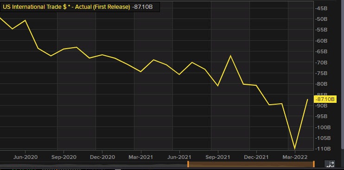Click the Dec-2021 date label
Viewport: 344px width, 170px height.
[x=256, y=157]
